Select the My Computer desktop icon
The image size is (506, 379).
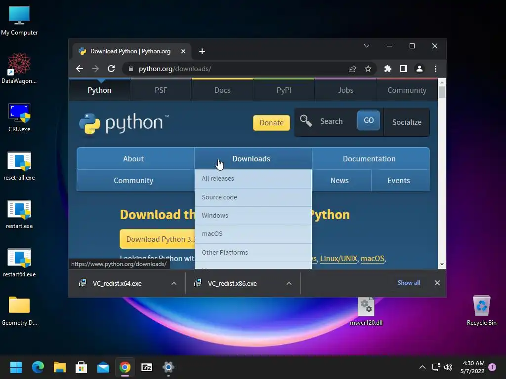pos(19,20)
